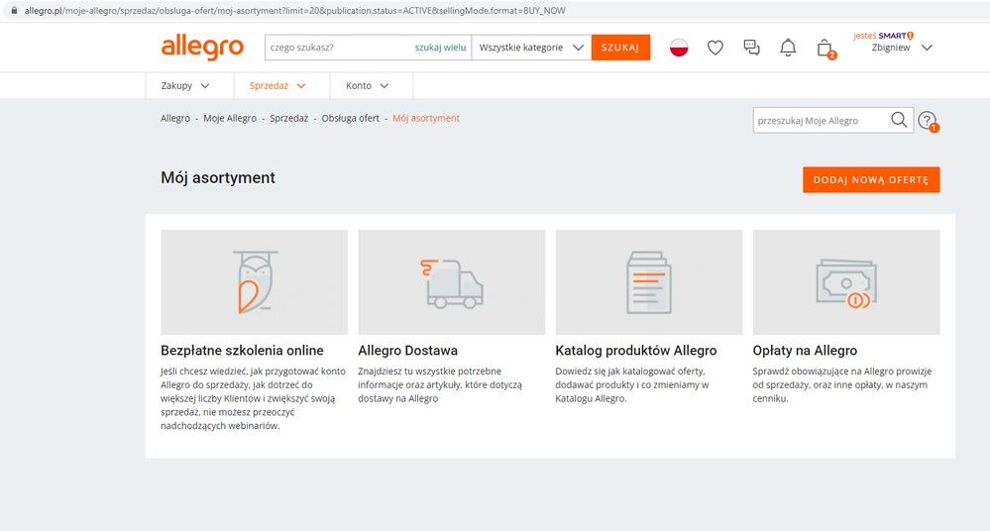Open the delivery truck image
This screenshot has width=990, height=531.
click(x=452, y=282)
